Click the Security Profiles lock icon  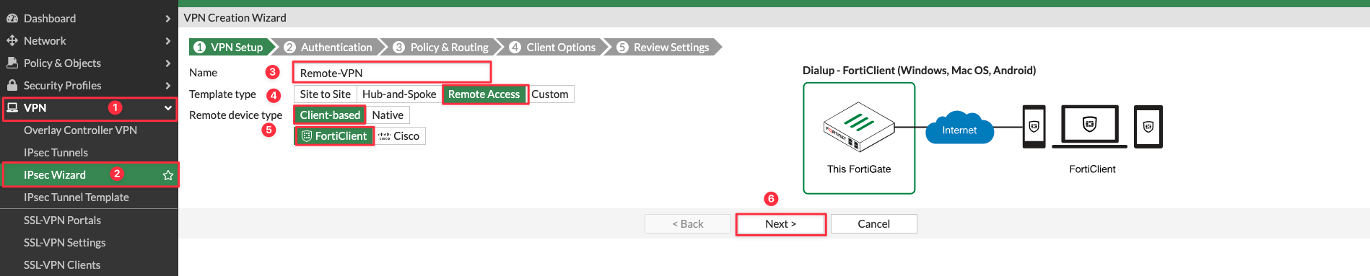click(12, 85)
